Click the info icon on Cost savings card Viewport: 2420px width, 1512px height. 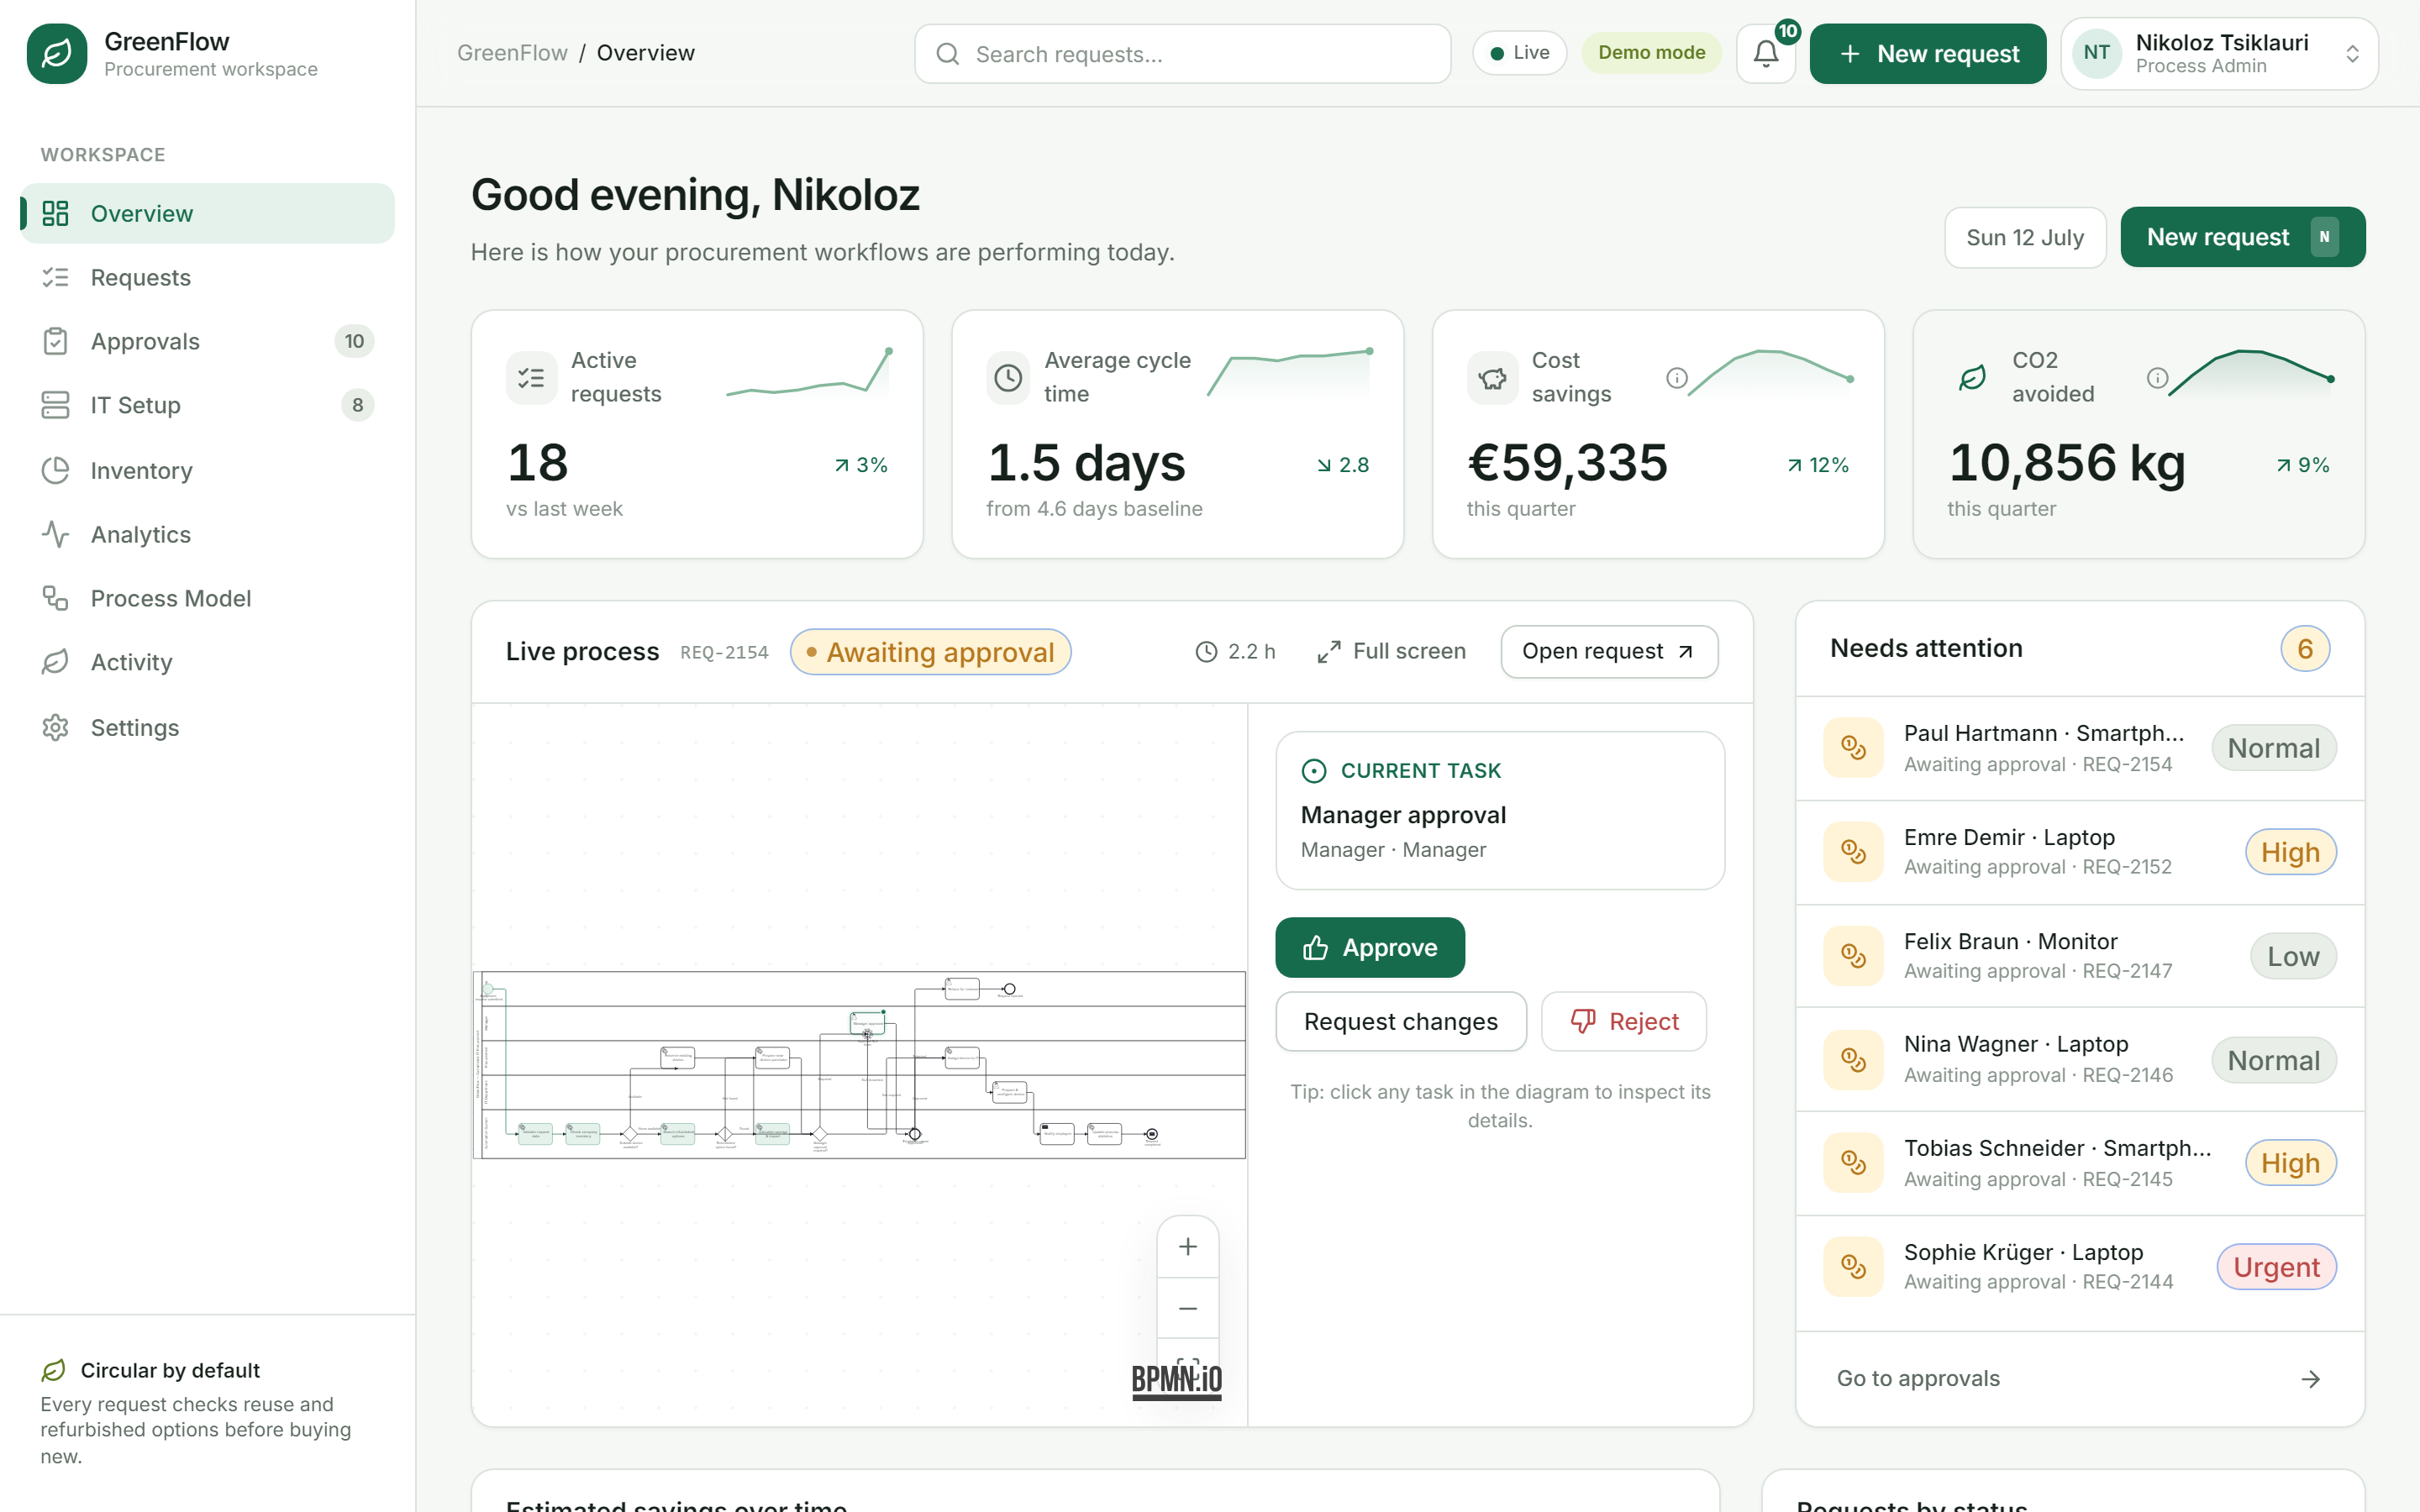(x=1677, y=377)
